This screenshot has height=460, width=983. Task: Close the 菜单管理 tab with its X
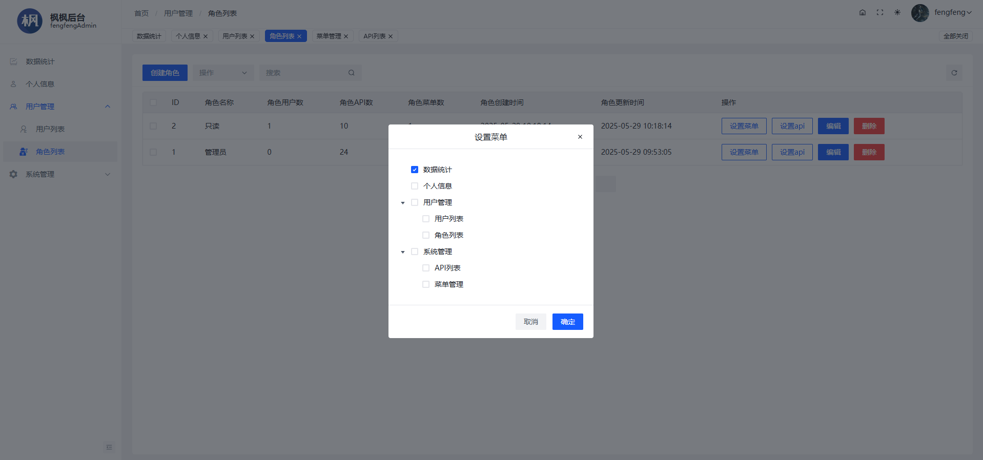coord(346,36)
